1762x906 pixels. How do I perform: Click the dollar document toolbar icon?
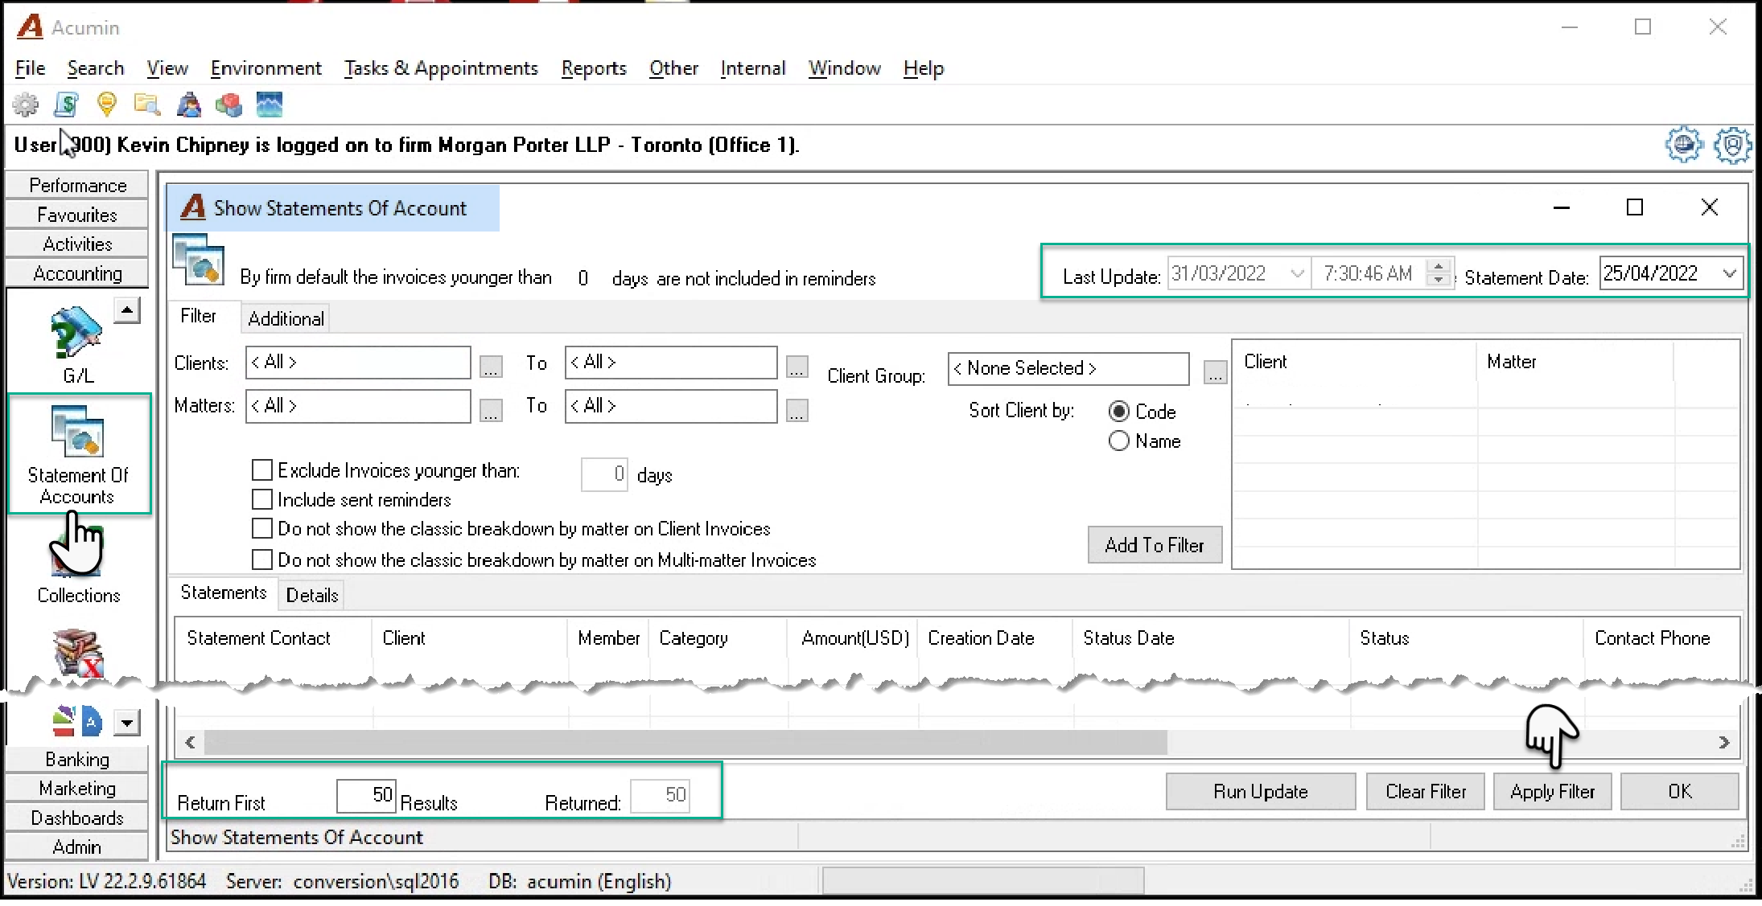[66, 105]
